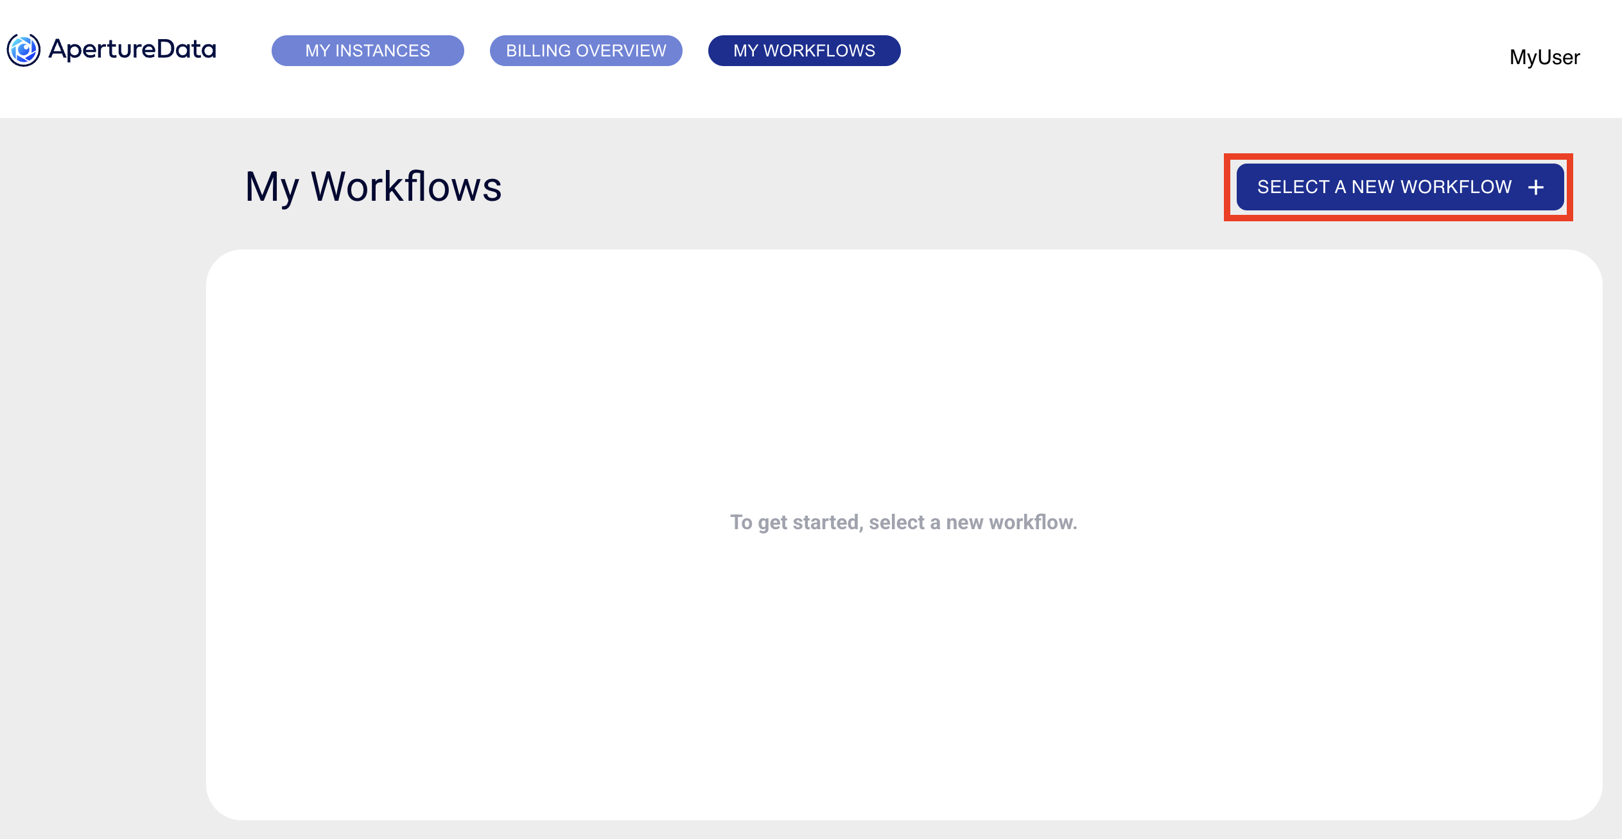Navigate to My Instances tab
This screenshot has width=1622, height=839.
[x=366, y=49]
